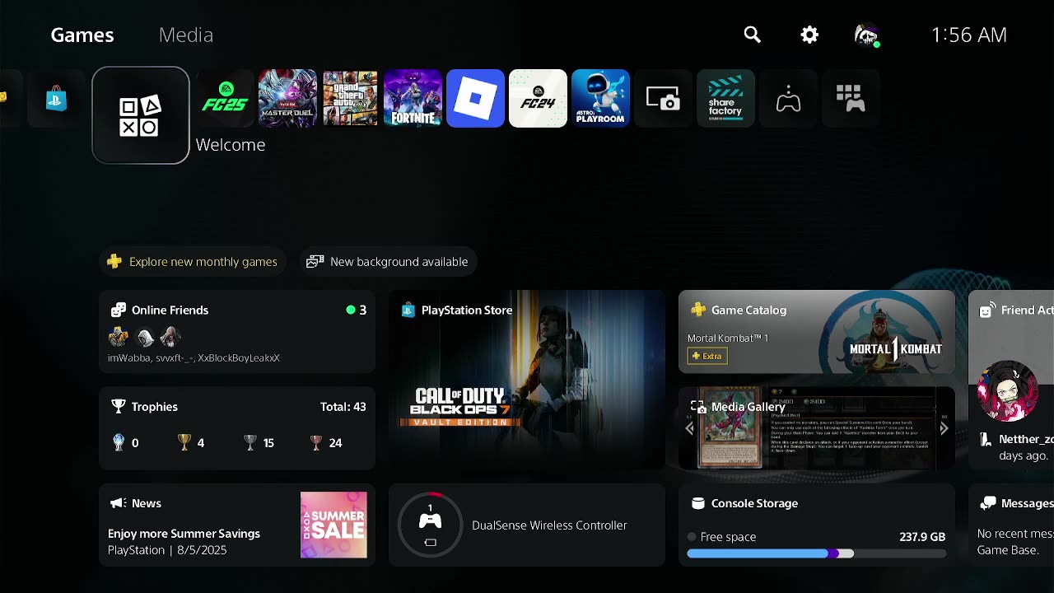This screenshot has width=1054, height=593.
Task: Click the platinum trophy icon
Action: [119, 442]
